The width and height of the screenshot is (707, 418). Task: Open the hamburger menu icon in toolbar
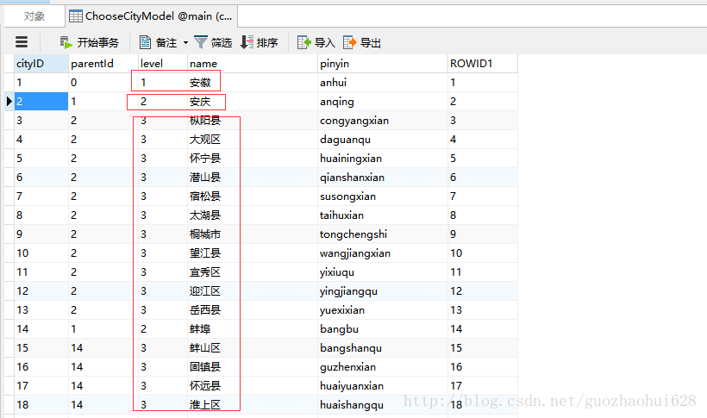pos(22,42)
